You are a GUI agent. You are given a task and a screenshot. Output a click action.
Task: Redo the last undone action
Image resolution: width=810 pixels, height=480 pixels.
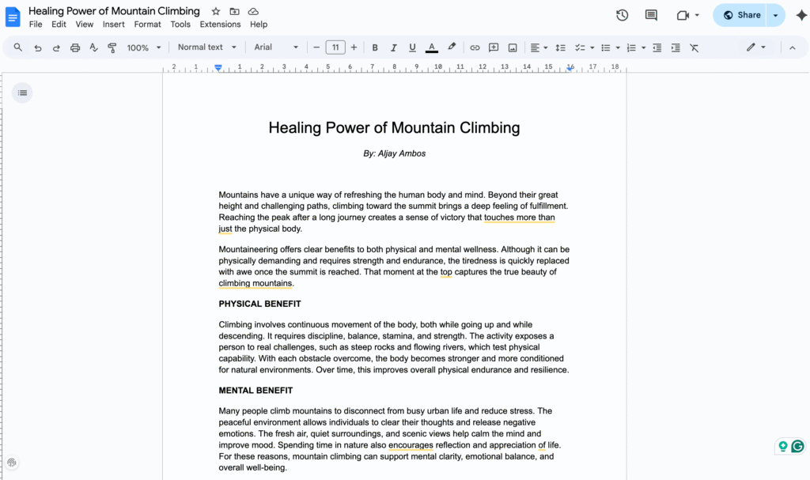(x=56, y=47)
